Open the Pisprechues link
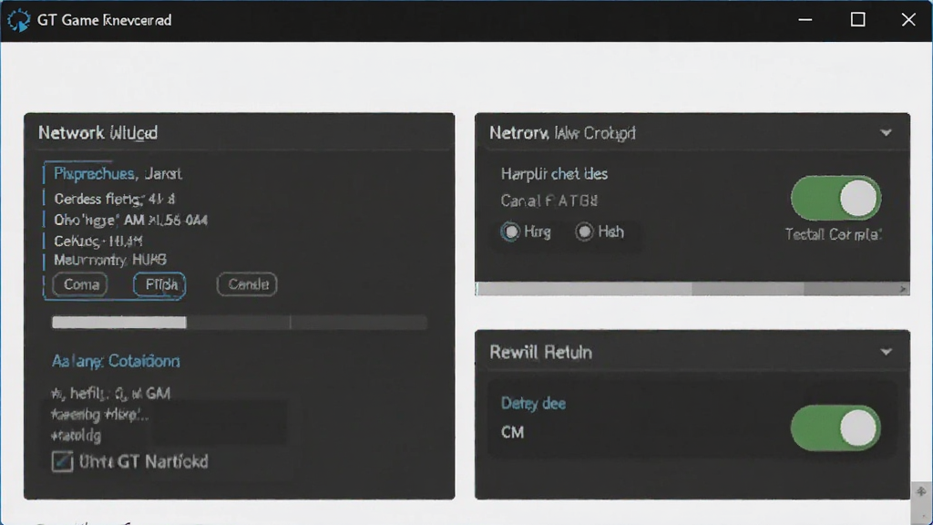The height and width of the screenshot is (525, 933). pyautogui.click(x=95, y=174)
